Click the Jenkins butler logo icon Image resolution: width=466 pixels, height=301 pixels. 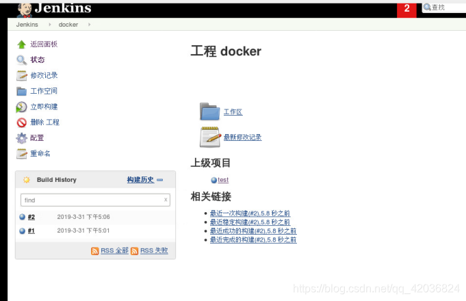25,10
